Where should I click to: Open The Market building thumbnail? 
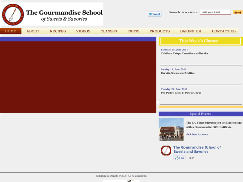point(171,129)
